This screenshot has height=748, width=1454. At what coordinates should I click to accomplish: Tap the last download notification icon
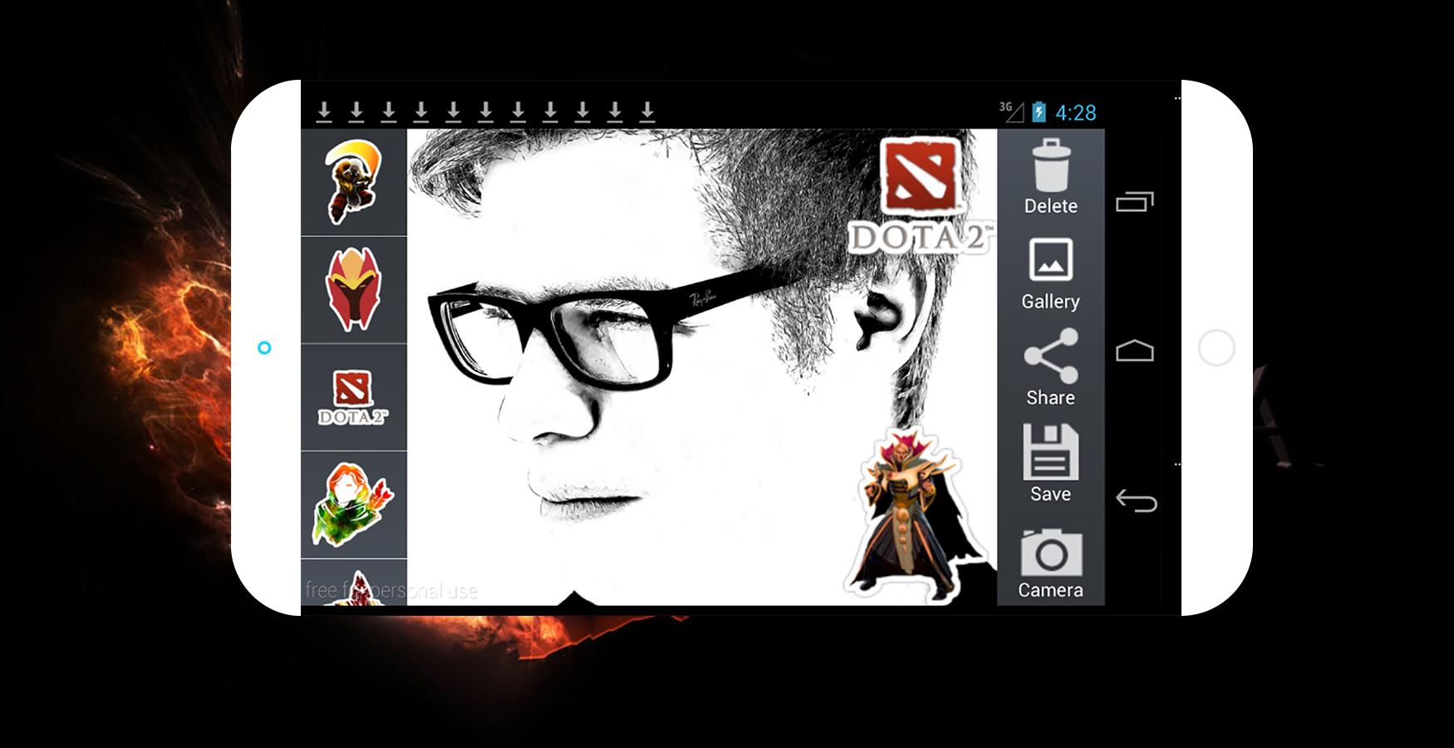coord(647,111)
